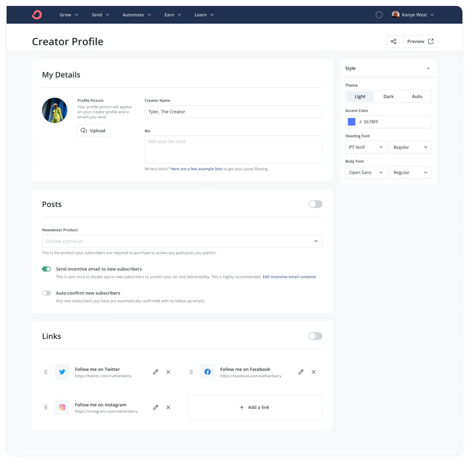Click the Accent Color swatch
The width and height of the screenshot is (469, 463).
351,122
